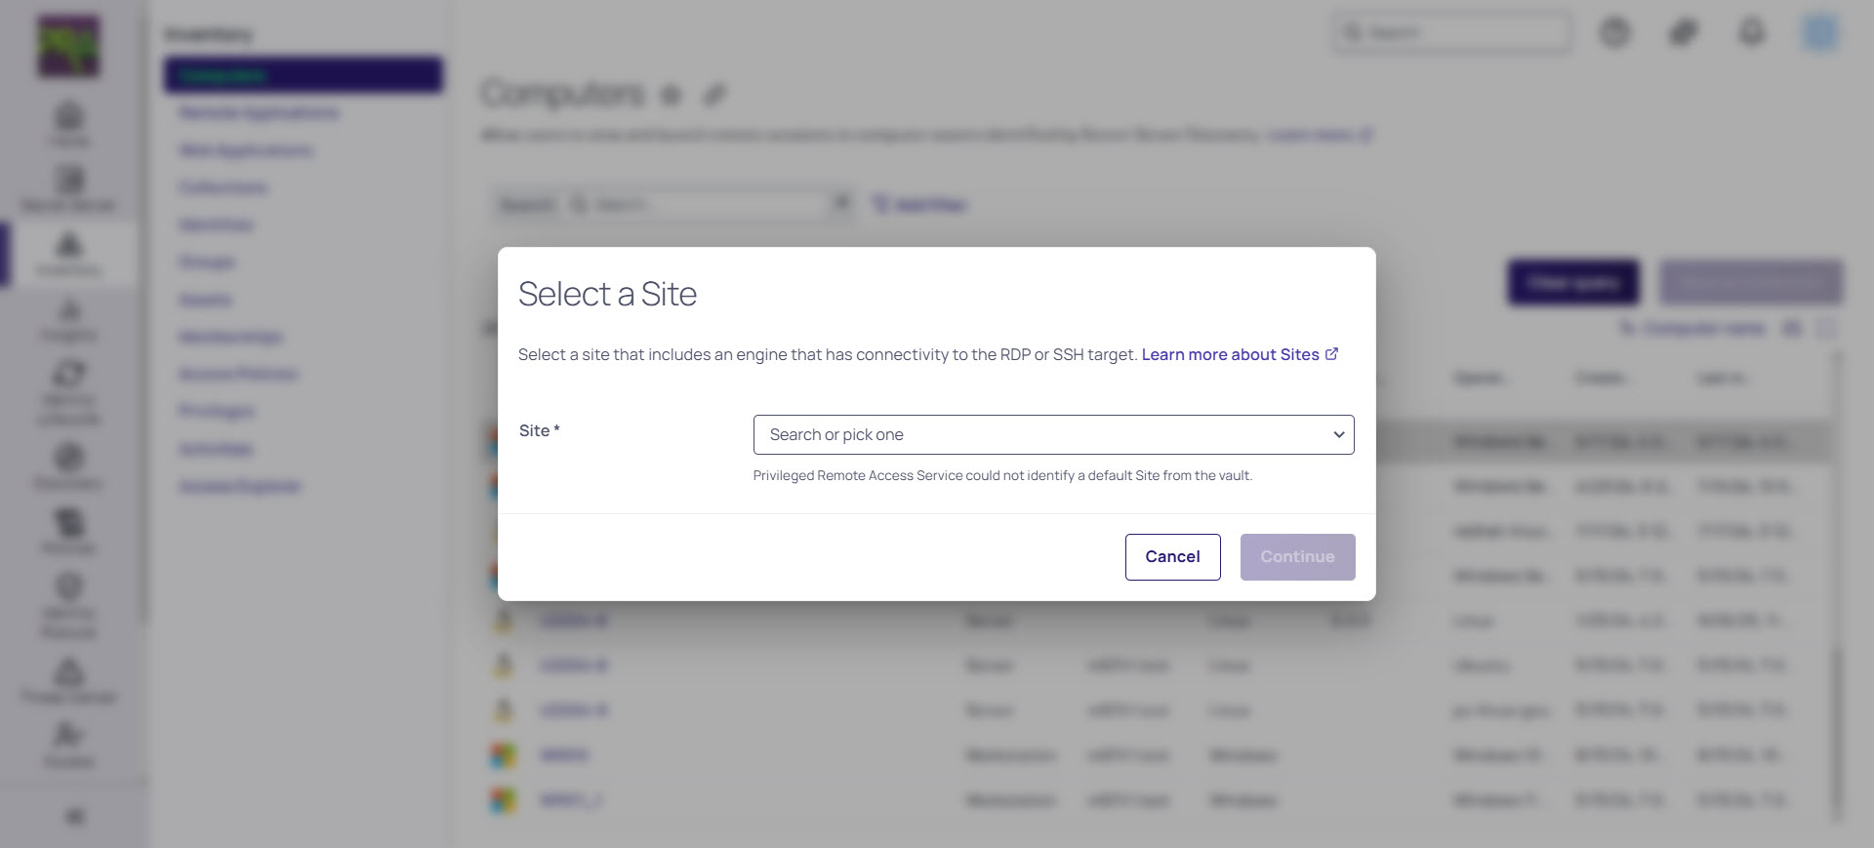The height and width of the screenshot is (848, 1874).
Task: Open the user avatar in top right
Action: point(1819,33)
